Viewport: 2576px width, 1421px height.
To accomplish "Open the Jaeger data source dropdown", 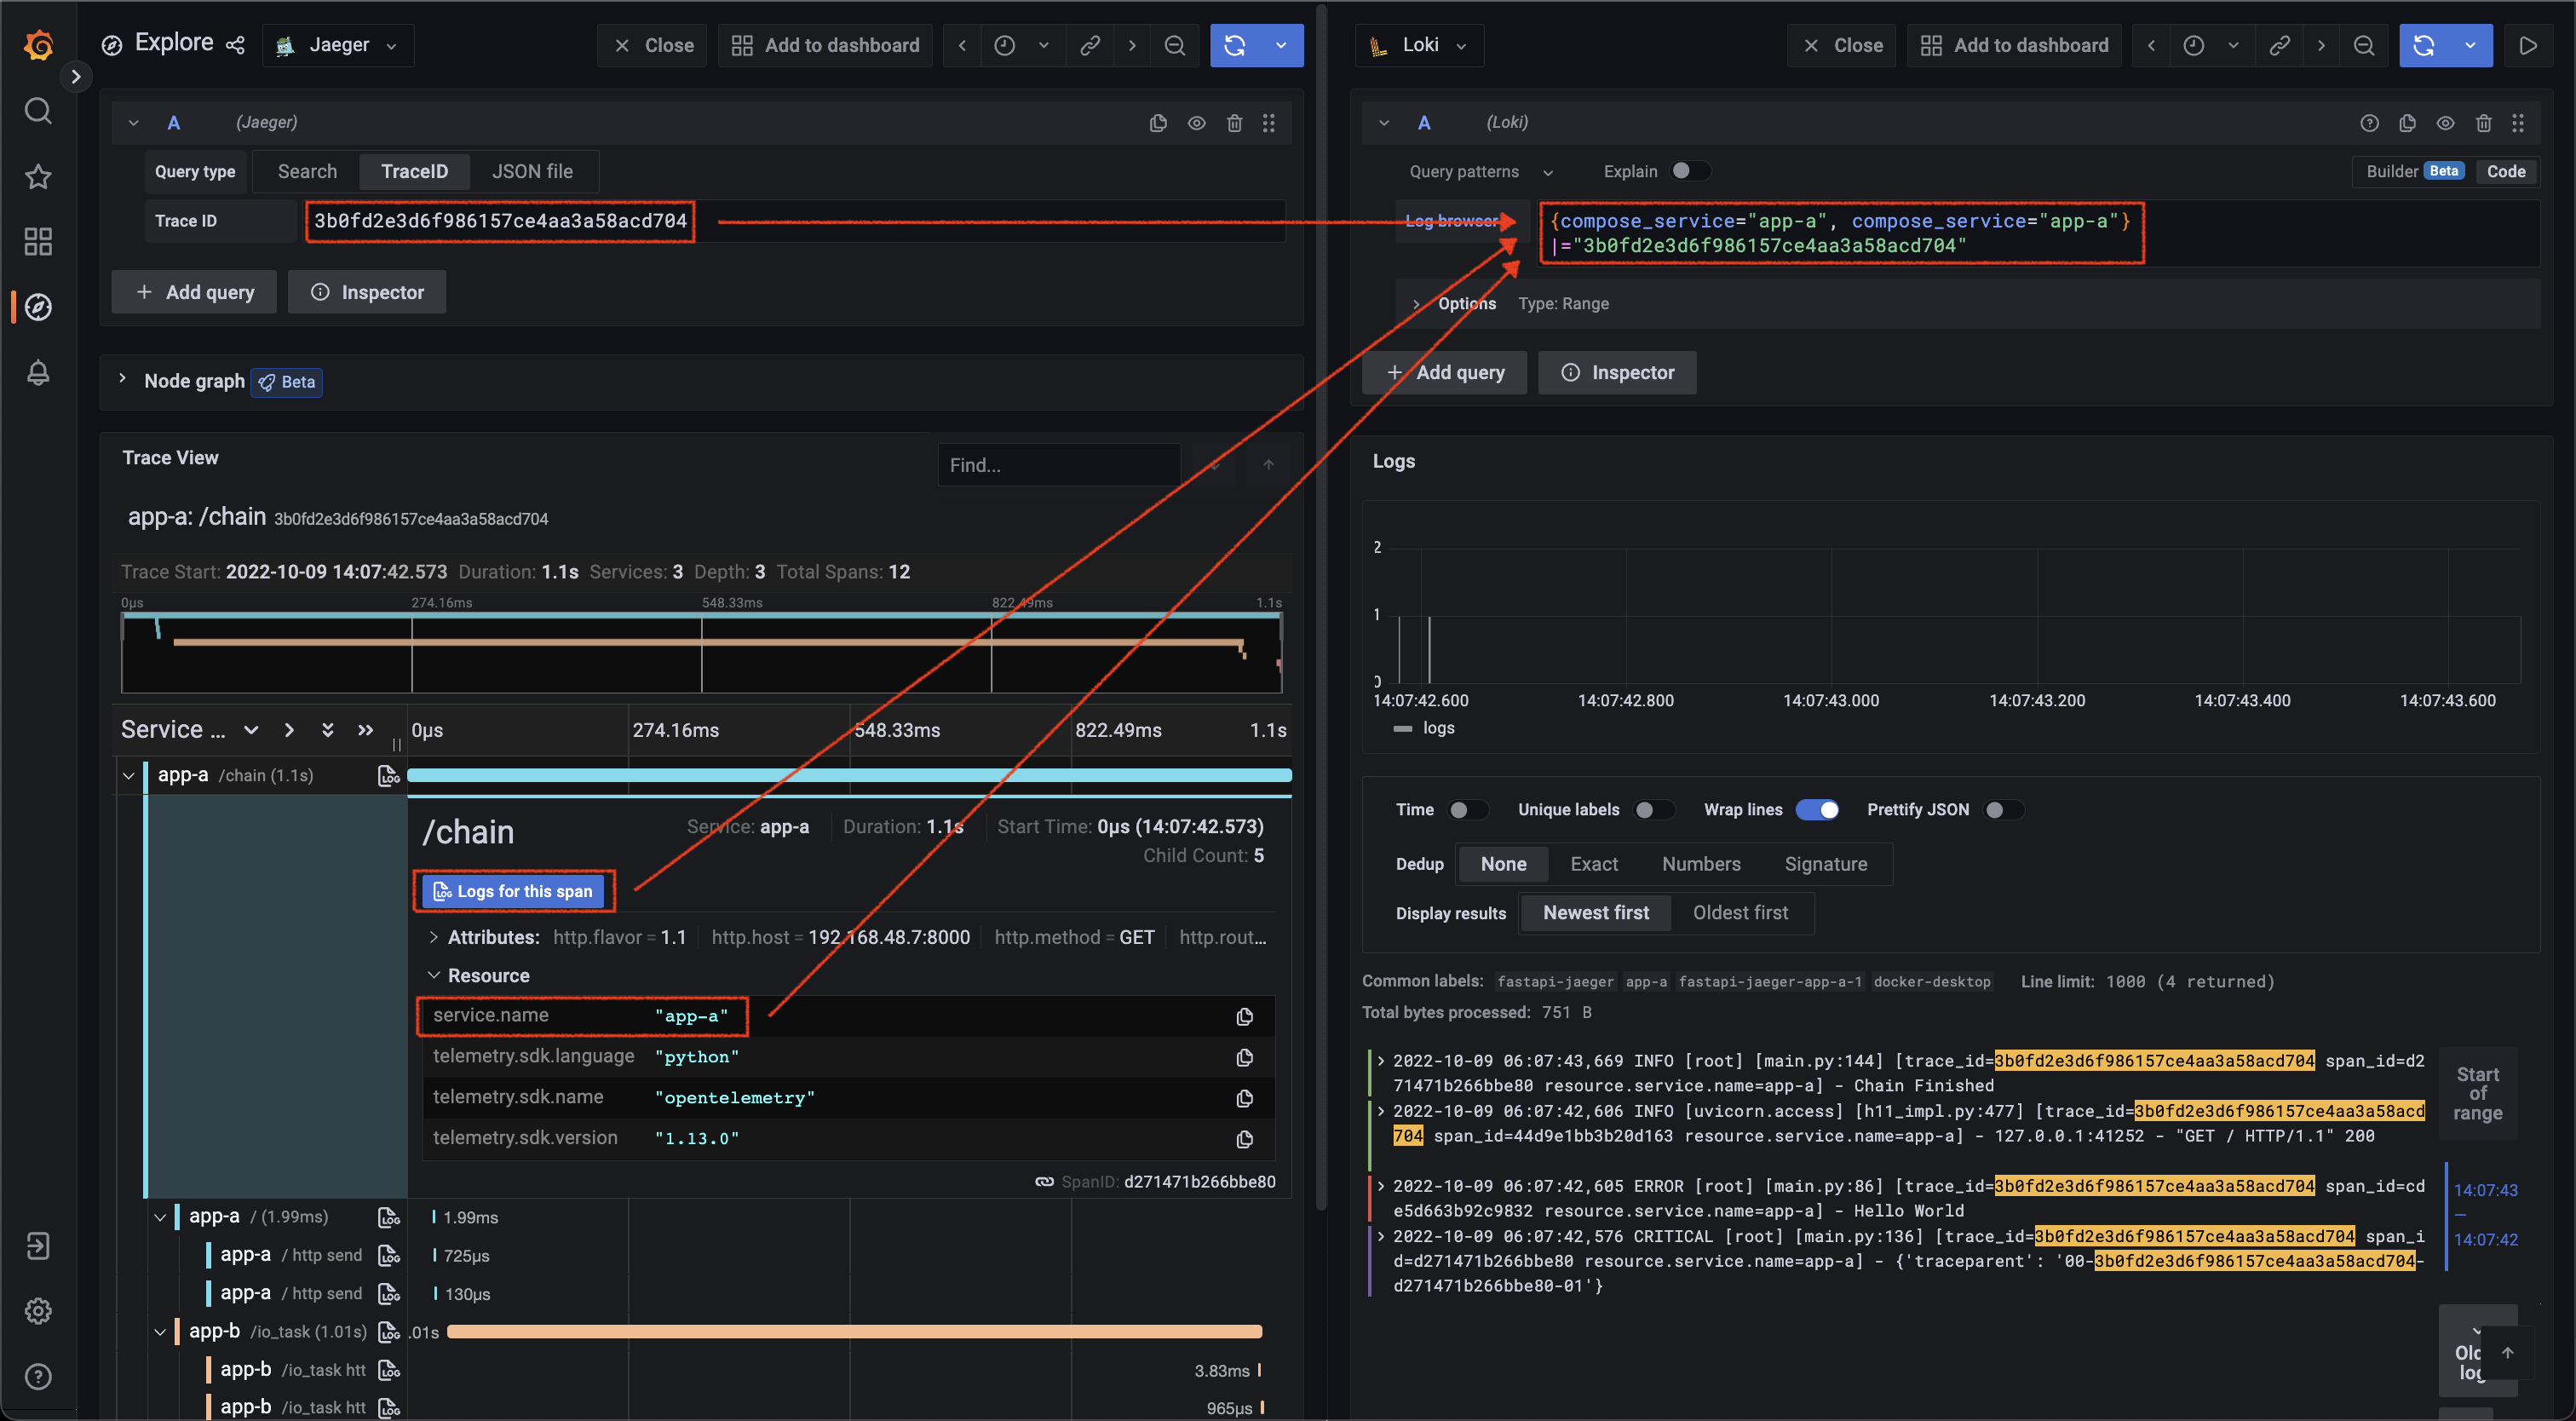I will pyautogui.click(x=338, y=45).
